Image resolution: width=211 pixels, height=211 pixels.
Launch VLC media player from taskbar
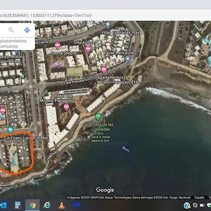[61, 205]
